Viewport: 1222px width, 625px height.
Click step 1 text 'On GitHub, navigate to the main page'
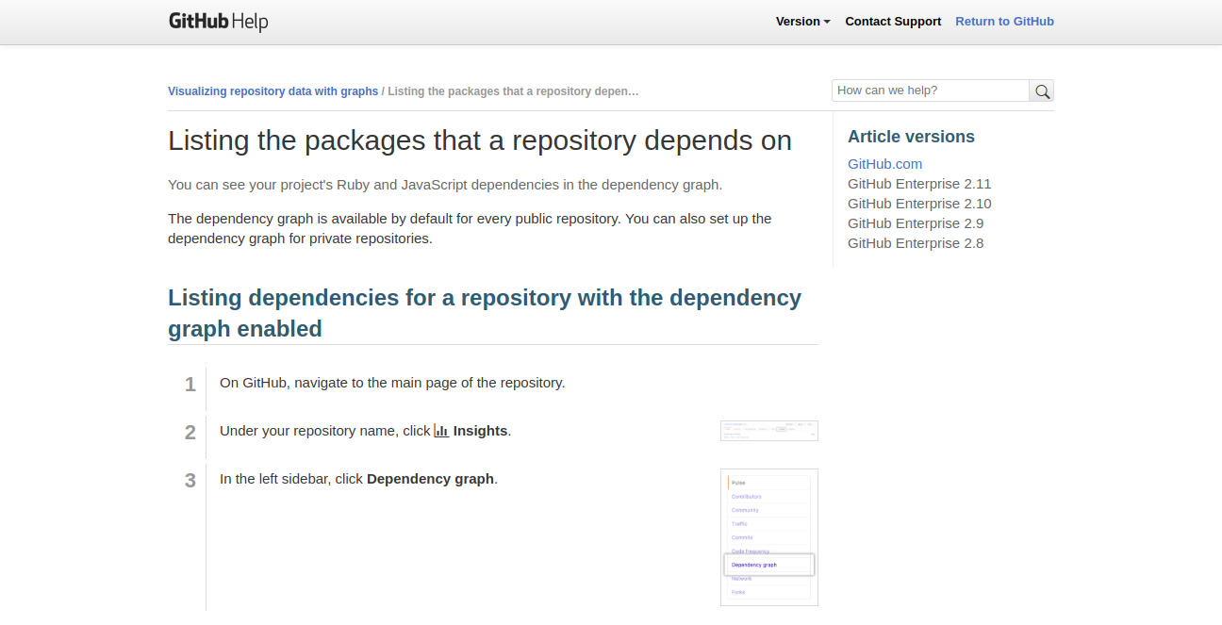click(392, 383)
